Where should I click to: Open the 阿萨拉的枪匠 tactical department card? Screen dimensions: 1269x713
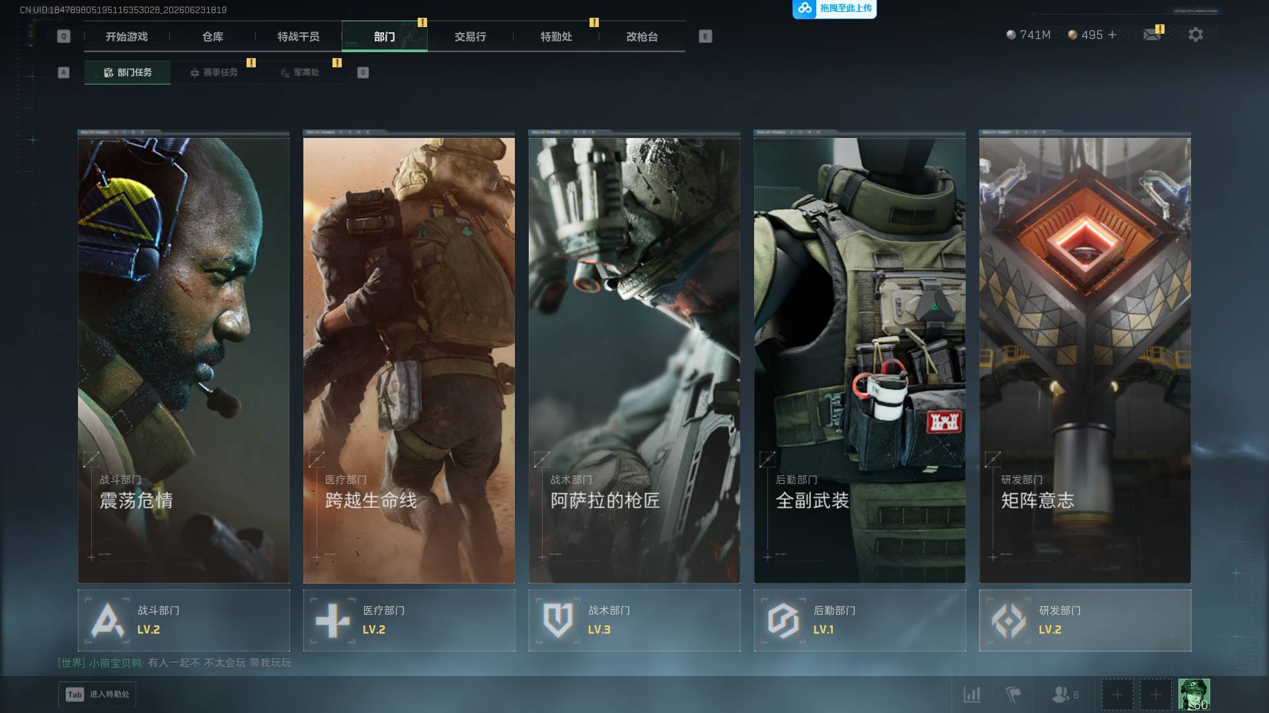point(634,360)
